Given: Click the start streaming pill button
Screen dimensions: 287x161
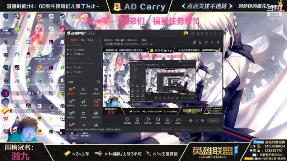Looking at the screenshot, I should 213,121.
